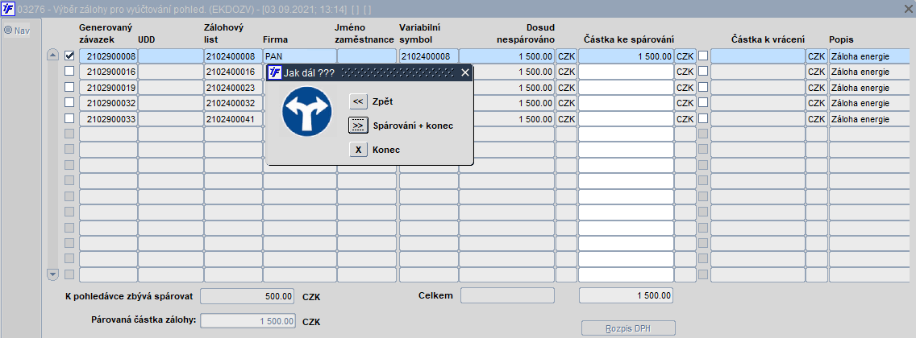The height and width of the screenshot is (338, 916).
Task: Click Částka ke spárování field in row 2102900032
Action: coord(627,103)
